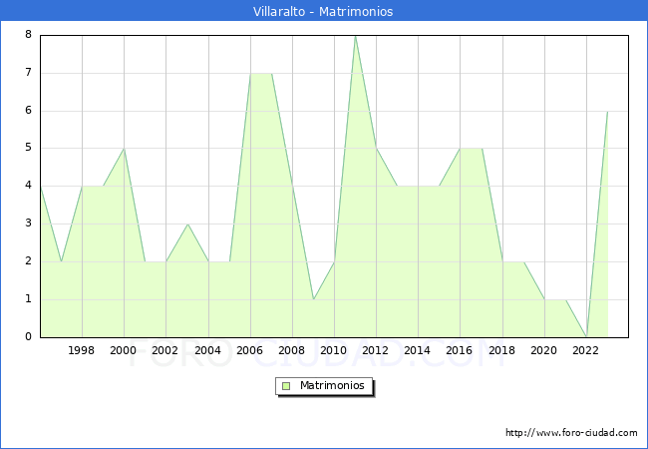Open the www.foro-ciudad.com URL text
Screen dimensions: 648x449
coord(571,433)
